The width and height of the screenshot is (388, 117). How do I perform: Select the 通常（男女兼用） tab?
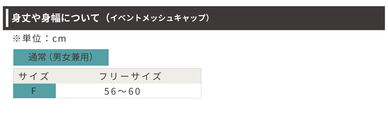pos(61,57)
